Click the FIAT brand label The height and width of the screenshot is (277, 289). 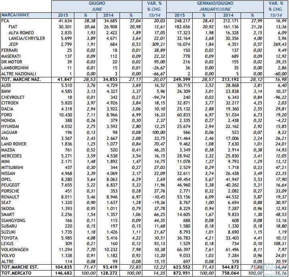point(13,27)
